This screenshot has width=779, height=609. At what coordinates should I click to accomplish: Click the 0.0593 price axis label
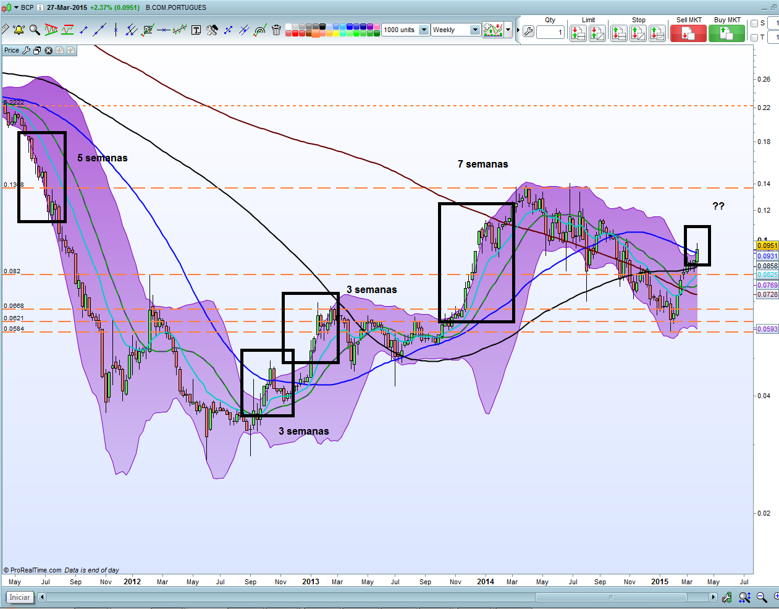[x=768, y=329]
